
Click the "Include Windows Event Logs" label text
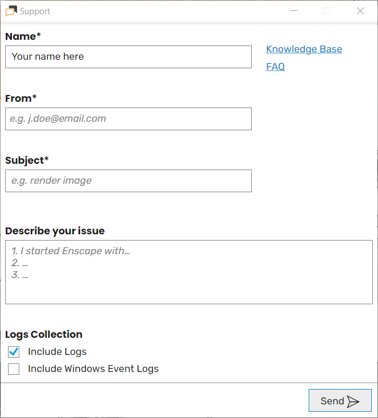click(93, 369)
